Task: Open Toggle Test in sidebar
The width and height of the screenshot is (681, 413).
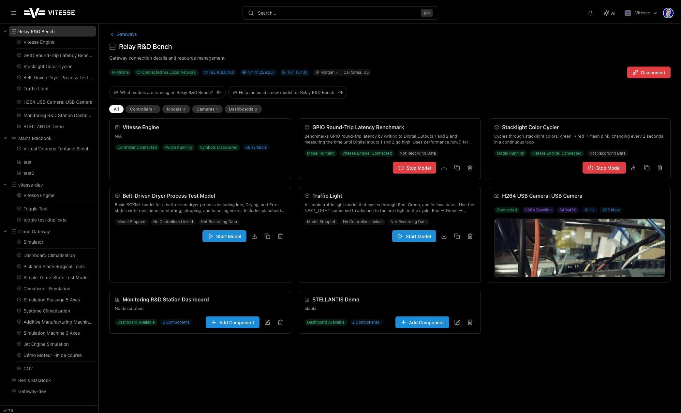Action: click(55, 209)
